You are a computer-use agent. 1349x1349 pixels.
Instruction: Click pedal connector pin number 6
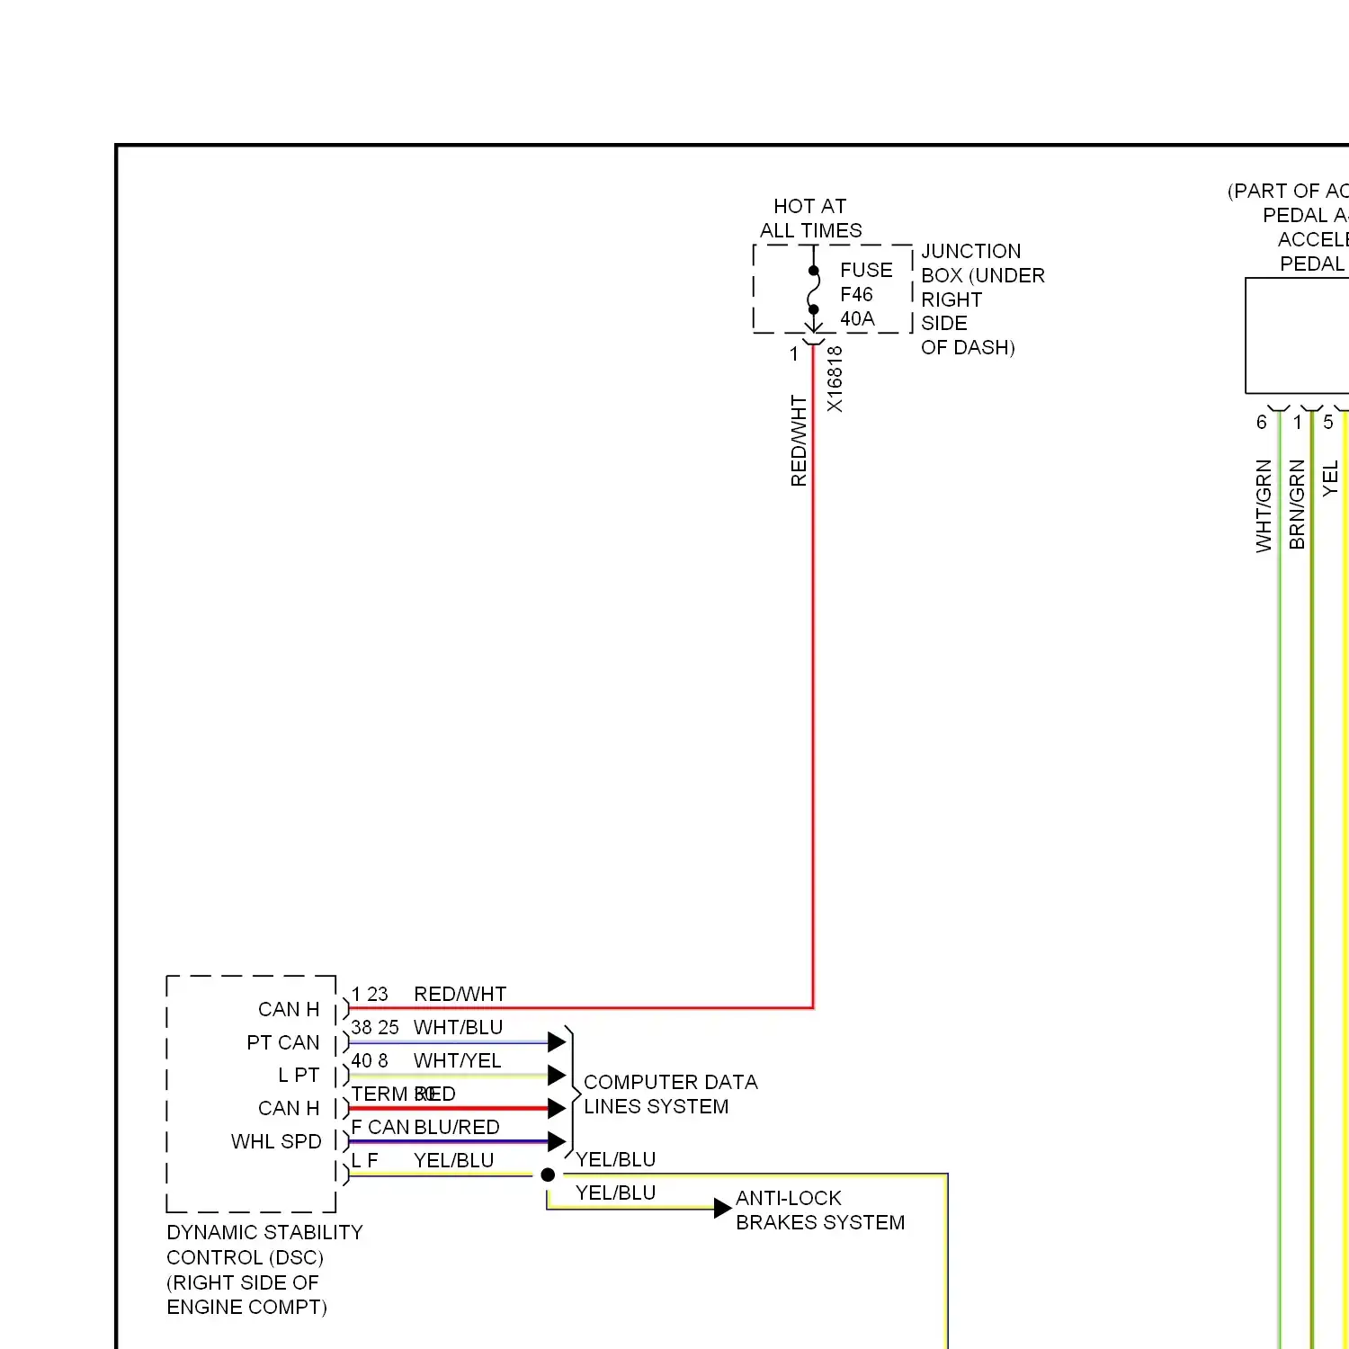pyautogui.click(x=1261, y=422)
